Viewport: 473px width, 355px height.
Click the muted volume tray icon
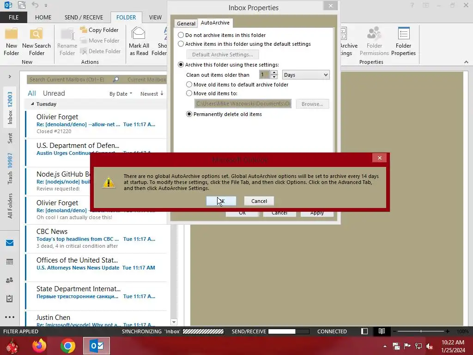tap(429, 346)
